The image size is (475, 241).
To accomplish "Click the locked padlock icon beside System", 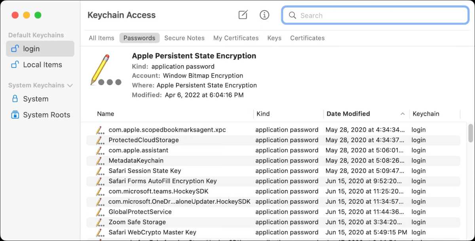I will pos(15,99).
